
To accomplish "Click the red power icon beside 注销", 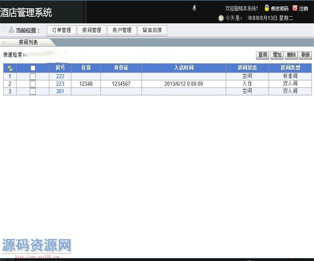I will coord(295,8).
